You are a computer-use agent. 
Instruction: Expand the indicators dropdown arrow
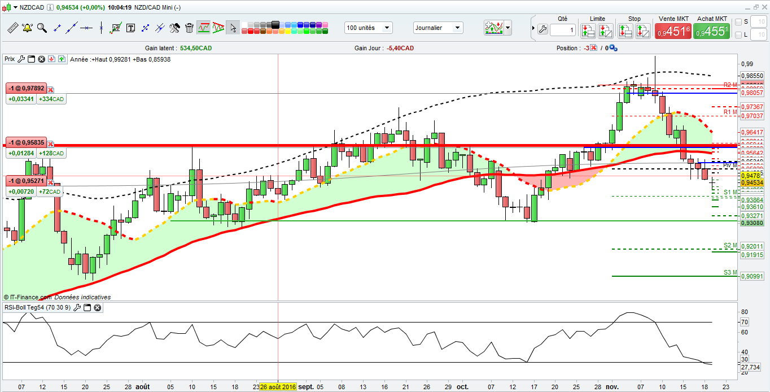click(508, 28)
